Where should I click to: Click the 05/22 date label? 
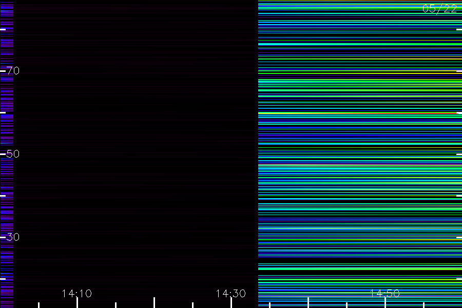point(439,9)
